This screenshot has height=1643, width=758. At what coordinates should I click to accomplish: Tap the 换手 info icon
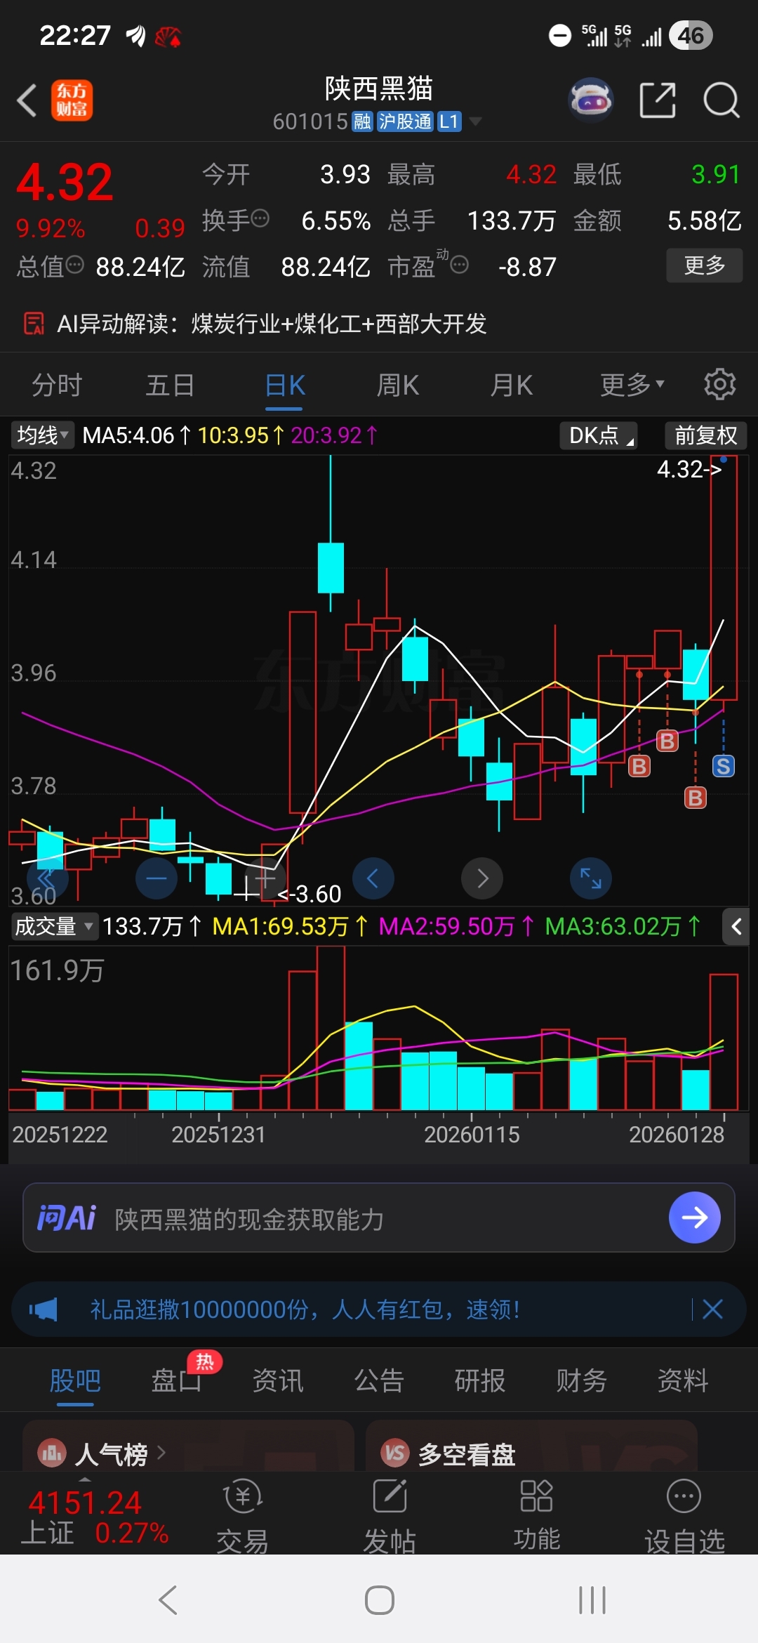pyautogui.click(x=260, y=218)
